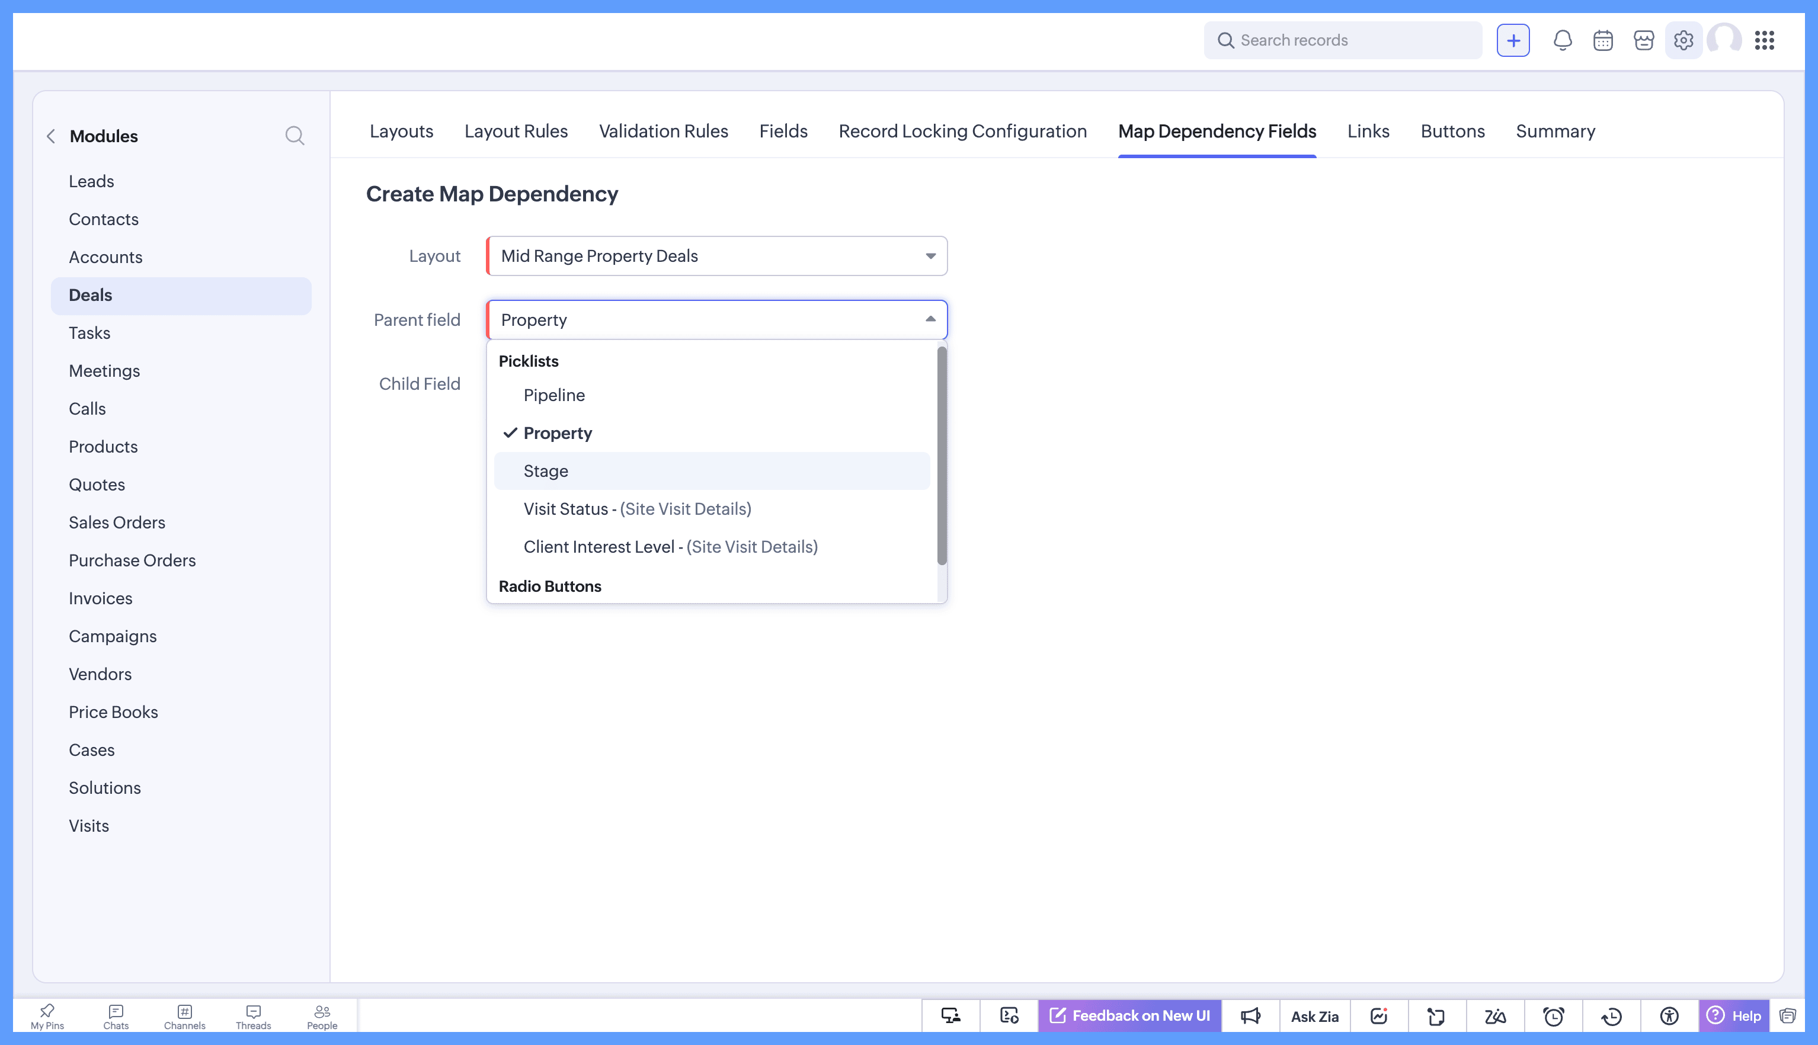Click Feedback on New UI button
This screenshot has width=1818, height=1045.
point(1129,1015)
